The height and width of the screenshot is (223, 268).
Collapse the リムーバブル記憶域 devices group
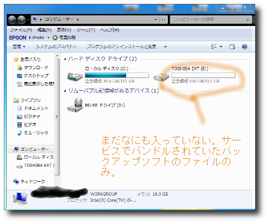[x=65, y=91]
